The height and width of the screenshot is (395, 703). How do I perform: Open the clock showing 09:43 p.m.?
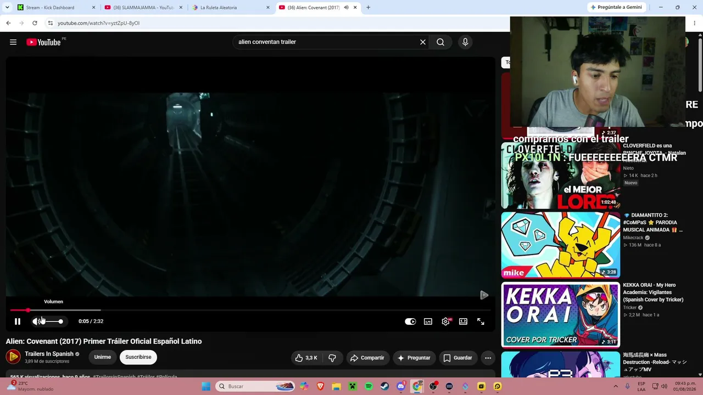pyautogui.click(x=684, y=386)
